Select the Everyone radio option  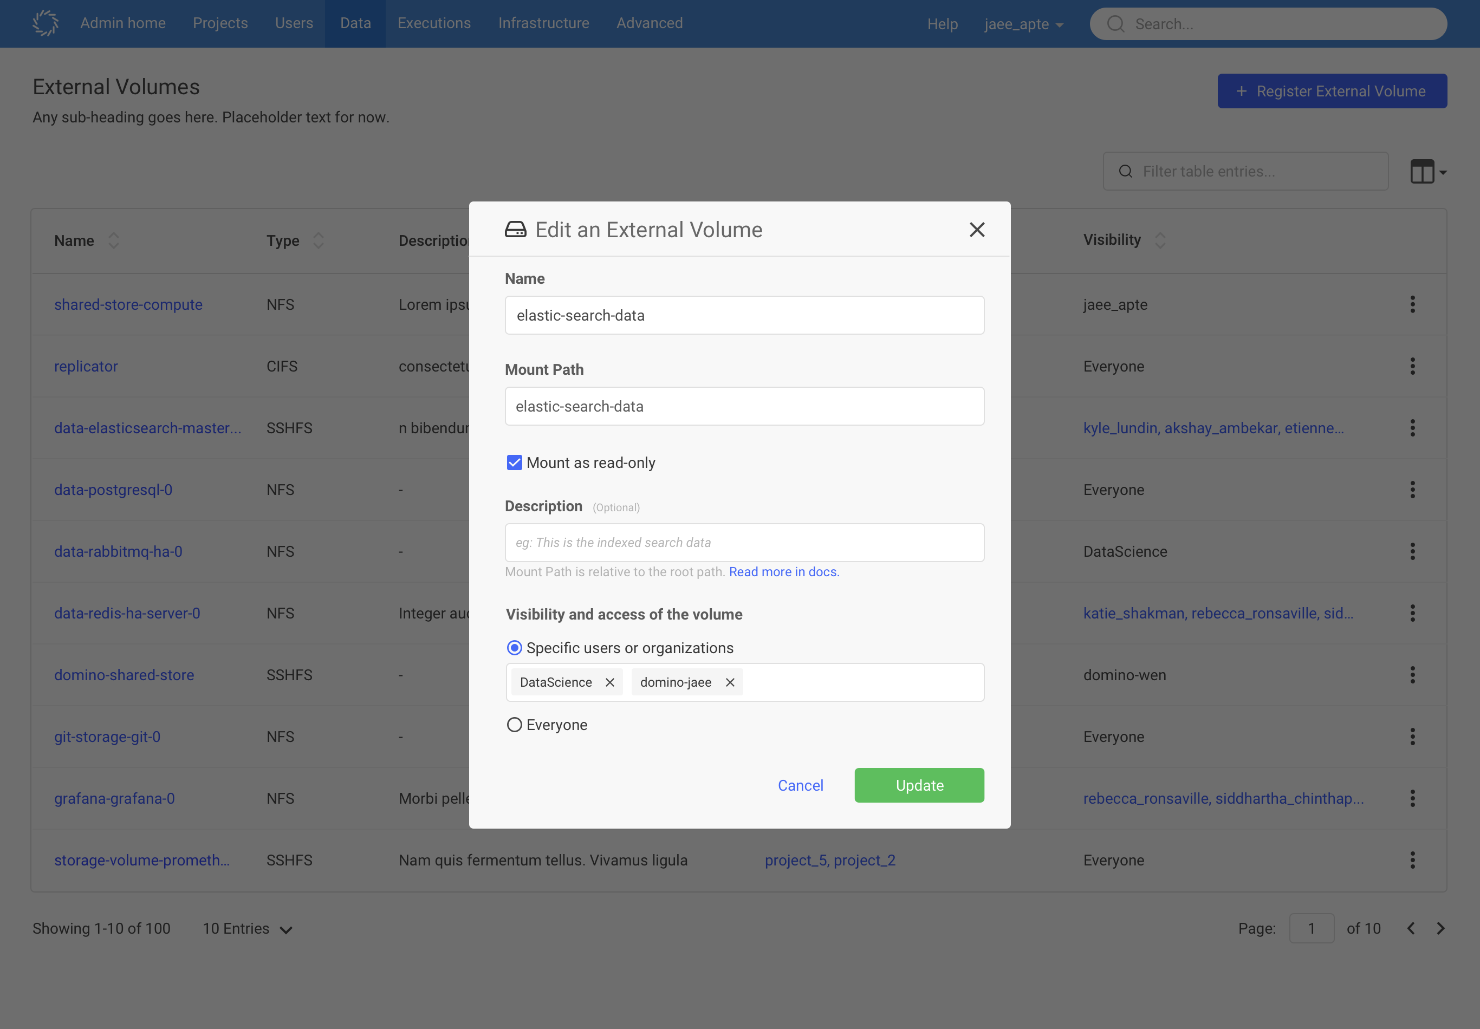click(x=515, y=725)
